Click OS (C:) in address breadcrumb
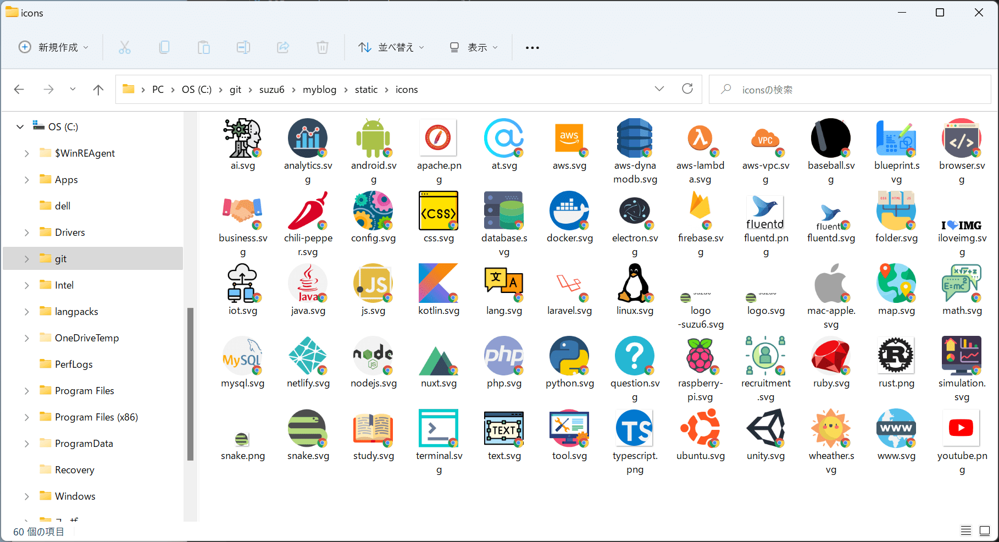 click(197, 90)
